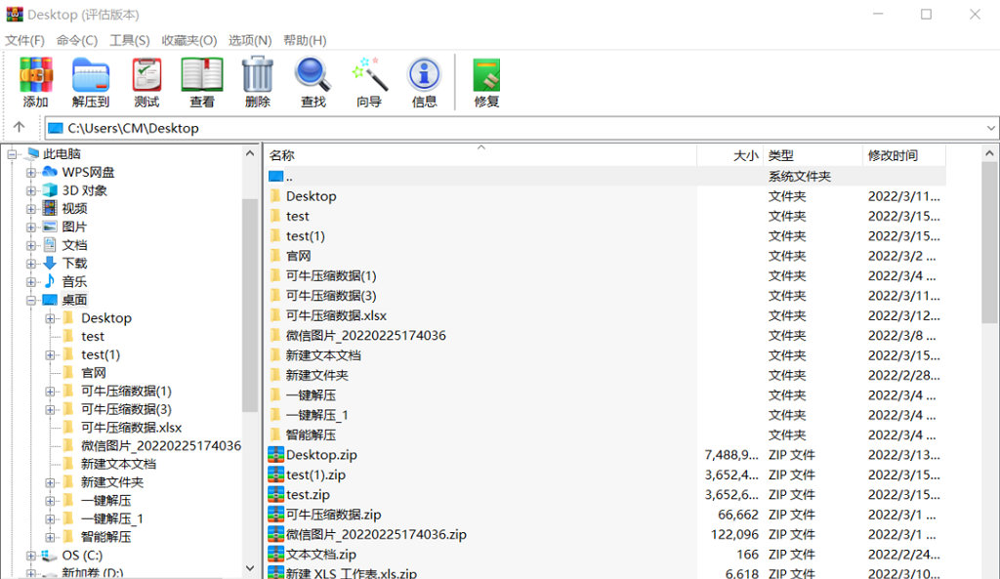Select 新建文本文档 folder in file list
1000x579 pixels.
[322, 355]
